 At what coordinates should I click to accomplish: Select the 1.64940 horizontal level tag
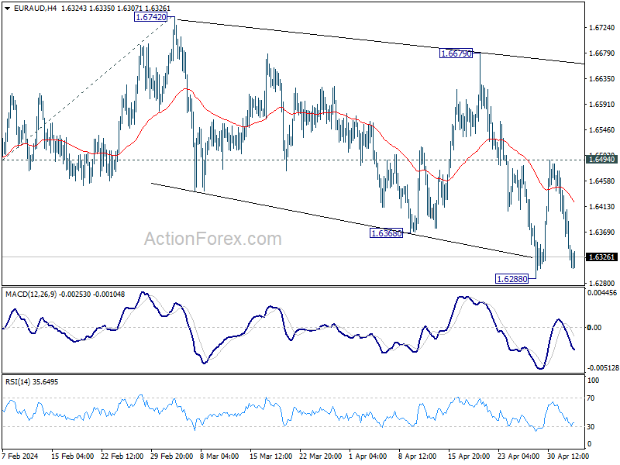click(x=602, y=160)
